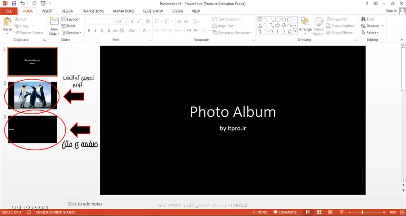The height and width of the screenshot is (216, 406).
Task: Click Find in Editing group
Action: (368, 19)
